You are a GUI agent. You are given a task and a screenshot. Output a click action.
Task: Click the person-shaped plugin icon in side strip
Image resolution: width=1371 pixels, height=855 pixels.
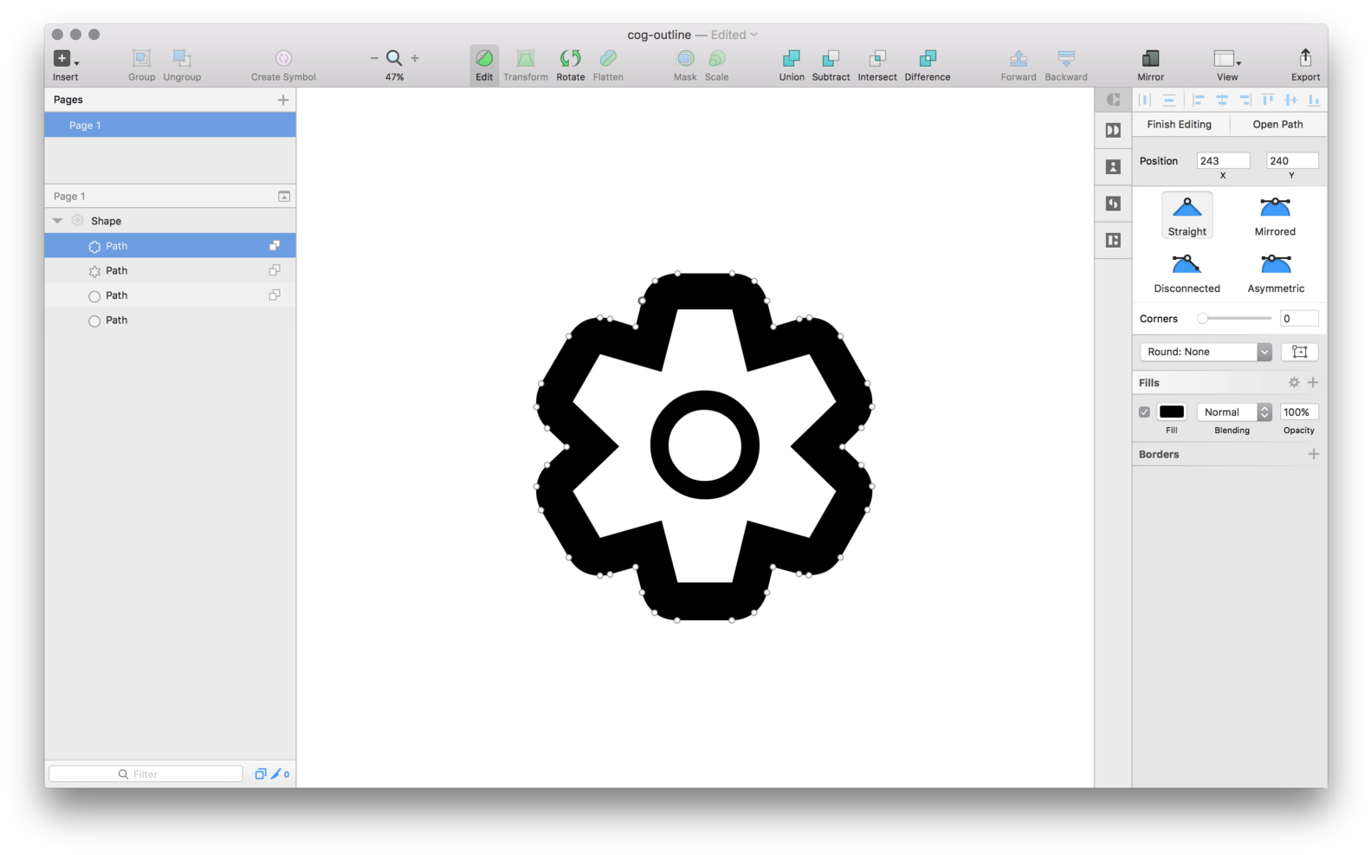pos(1113,166)
